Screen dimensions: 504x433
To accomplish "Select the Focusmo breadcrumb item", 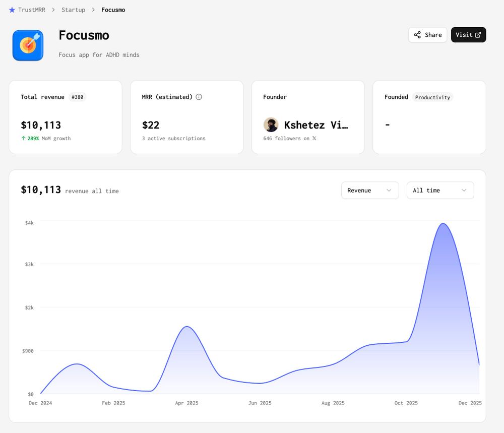I will (113, 10).
